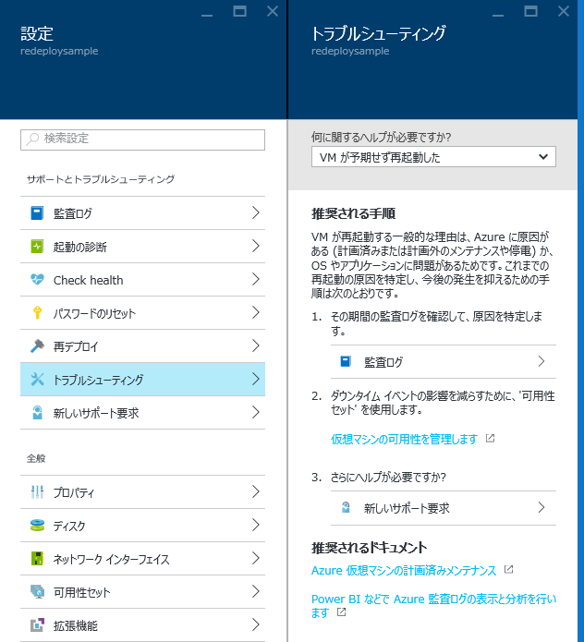
Task: Open プロパティ entry
Action: click(x=142, y=491)
